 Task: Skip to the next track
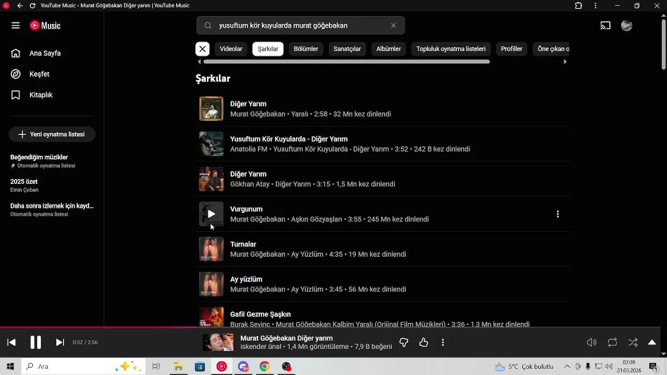pyautogui.click(x=60, y=342)
